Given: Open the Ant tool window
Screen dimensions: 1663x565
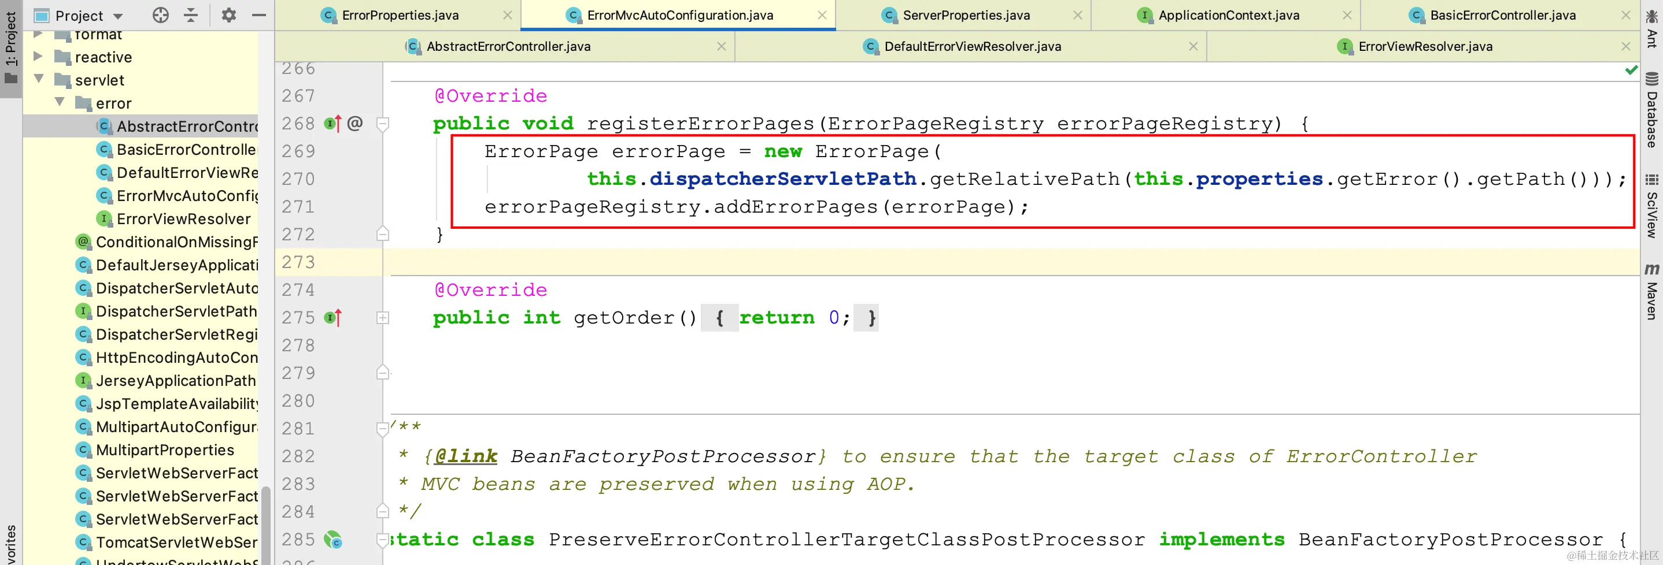Looking at the screenshot, I should point(1652,29).
